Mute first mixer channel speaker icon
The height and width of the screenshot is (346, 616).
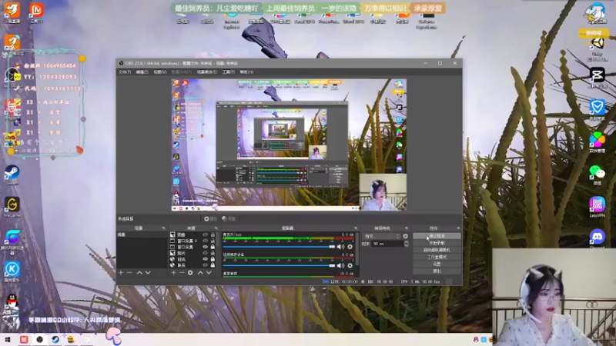tap(340, 247)
